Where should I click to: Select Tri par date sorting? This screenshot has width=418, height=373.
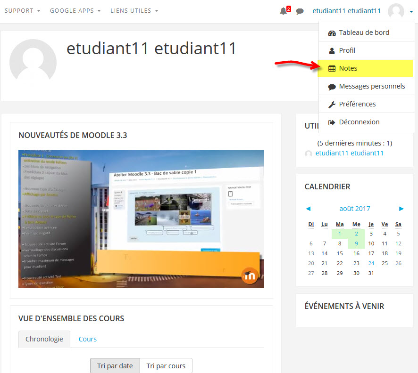point(115,365)
